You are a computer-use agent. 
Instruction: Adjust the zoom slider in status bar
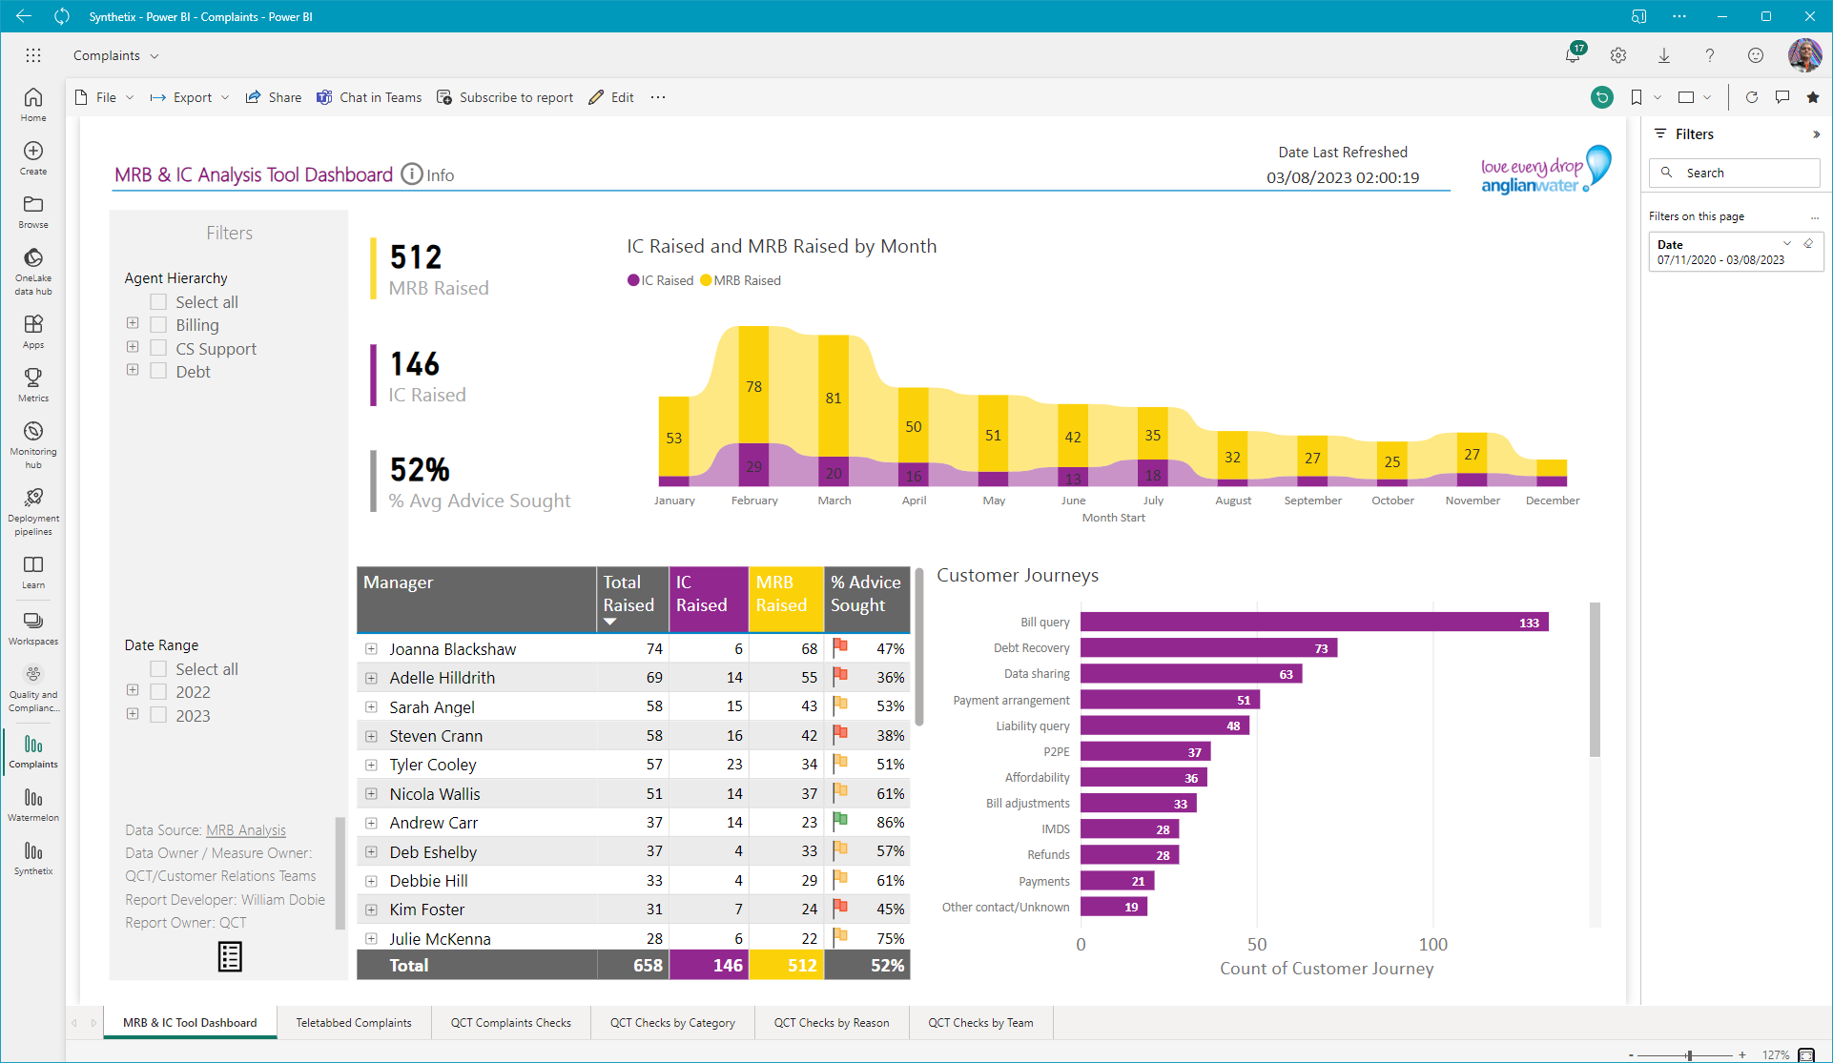(x=1689, y=1055)
